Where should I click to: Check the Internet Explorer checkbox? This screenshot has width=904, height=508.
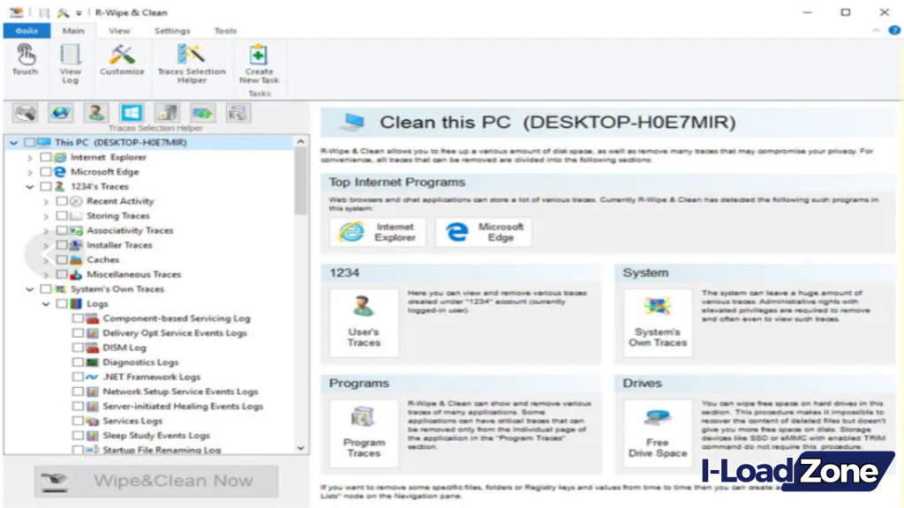click(46, 157)
